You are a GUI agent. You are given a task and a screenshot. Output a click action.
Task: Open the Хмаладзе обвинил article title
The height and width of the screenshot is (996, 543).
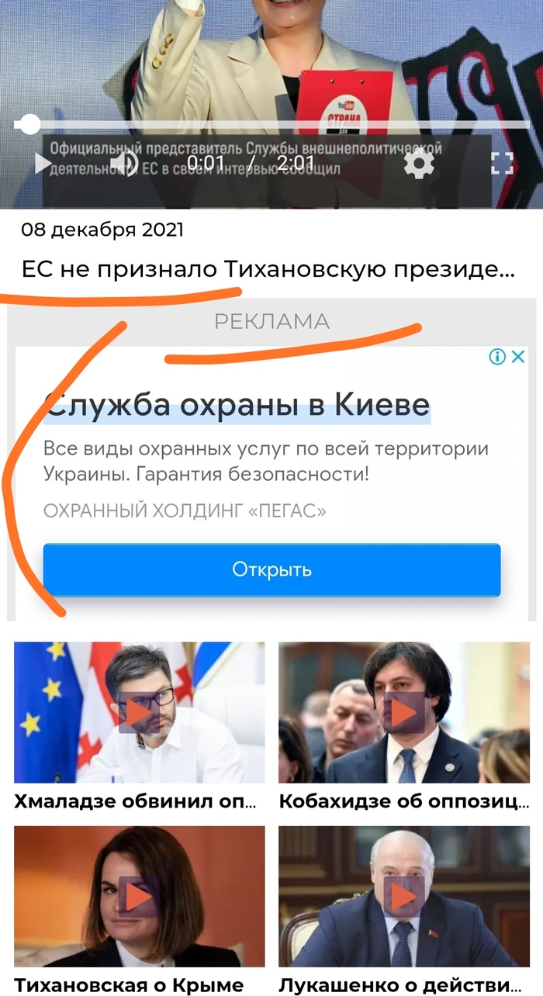(x=135, y=801)
